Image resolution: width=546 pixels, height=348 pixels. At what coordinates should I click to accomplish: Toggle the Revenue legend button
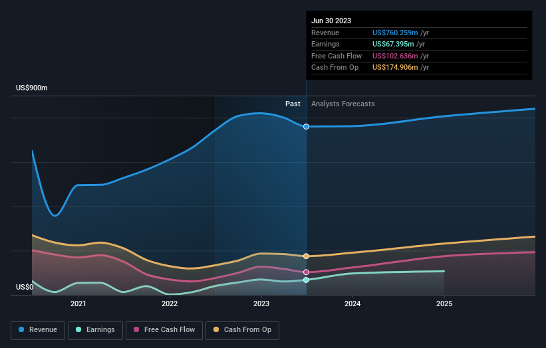(38, 330)
